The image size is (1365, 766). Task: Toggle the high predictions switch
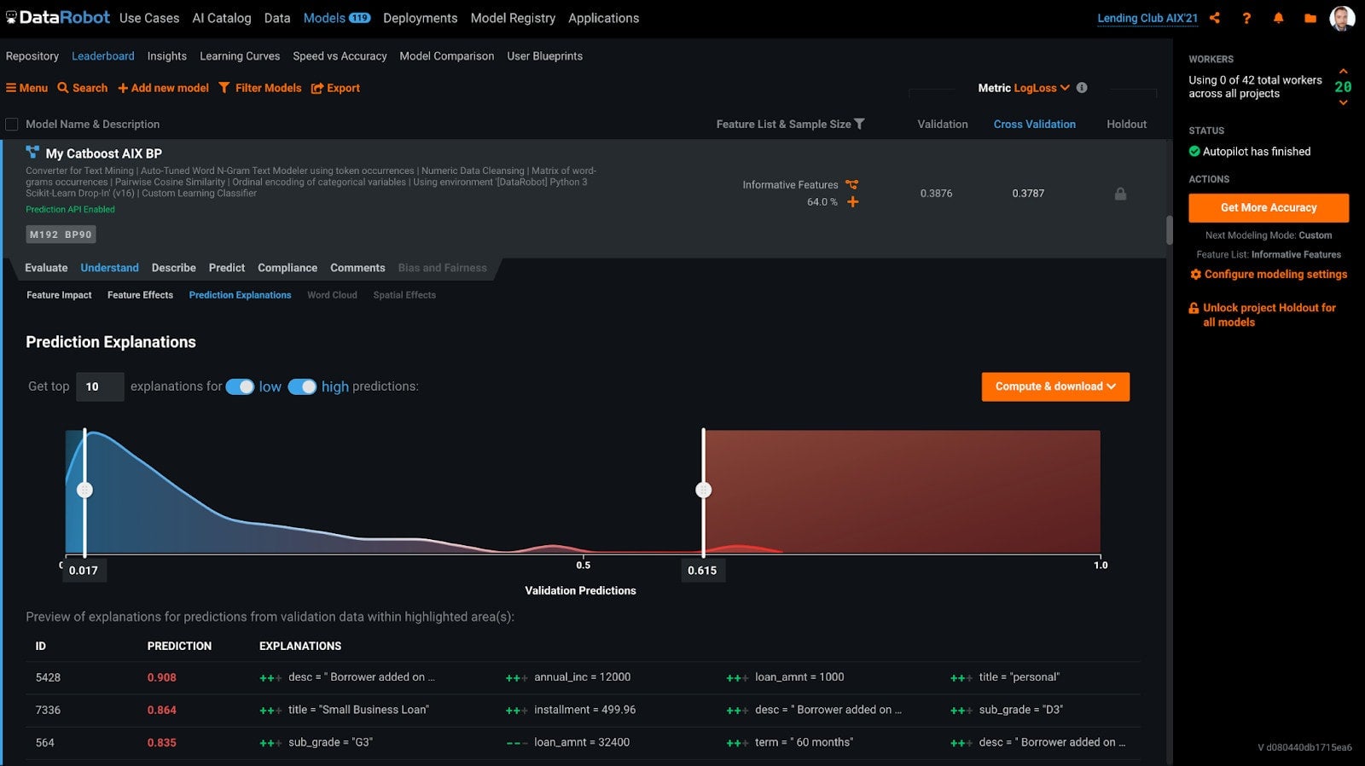(302, 386)
